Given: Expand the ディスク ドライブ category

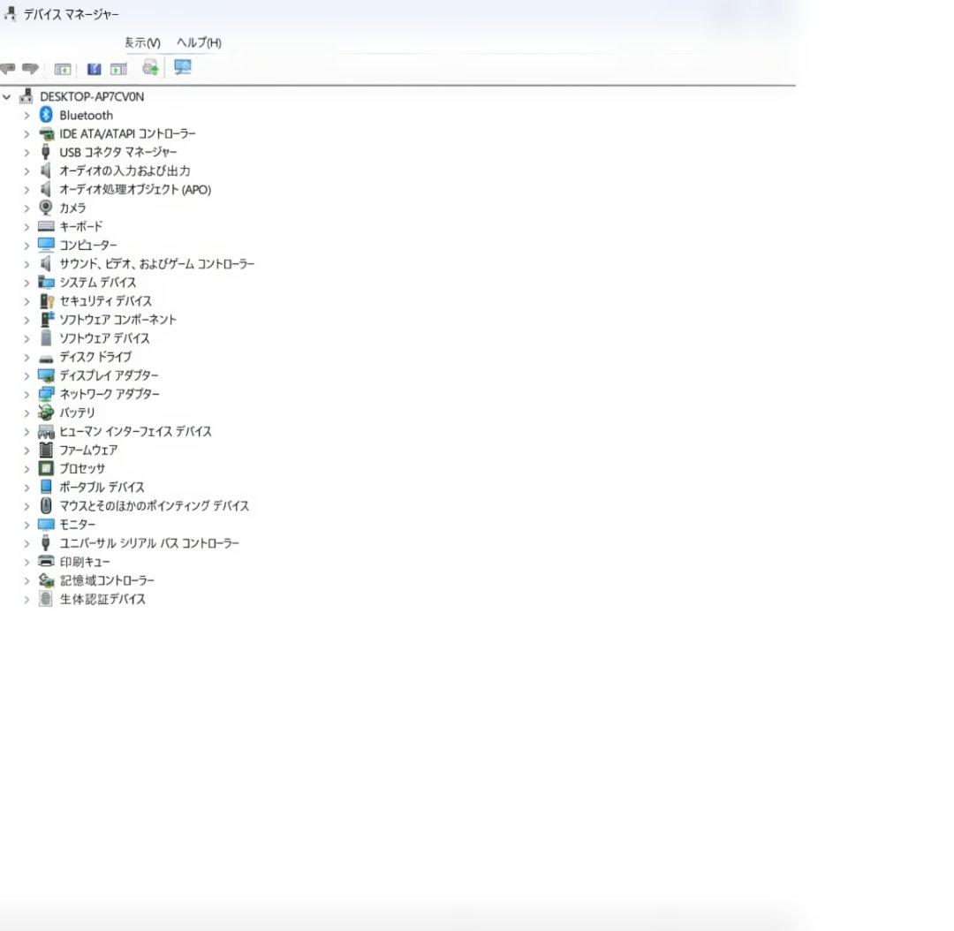Looking at the screenshot, I should tap(26, 357).
